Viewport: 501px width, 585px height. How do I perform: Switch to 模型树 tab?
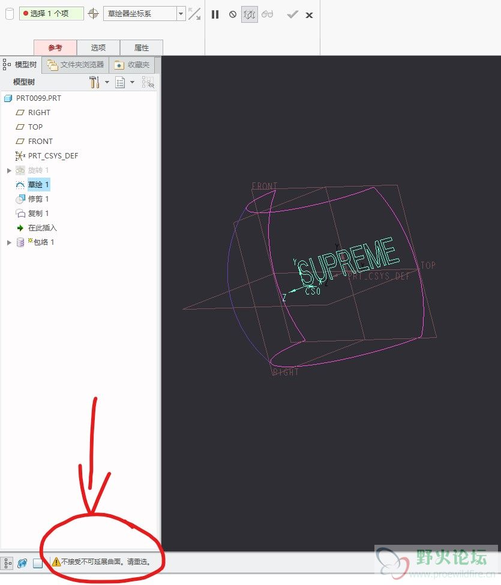tap(20, 65)
